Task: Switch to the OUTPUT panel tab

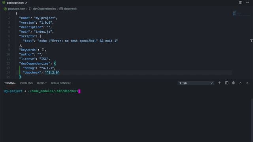Action: (x=42, y=83)
